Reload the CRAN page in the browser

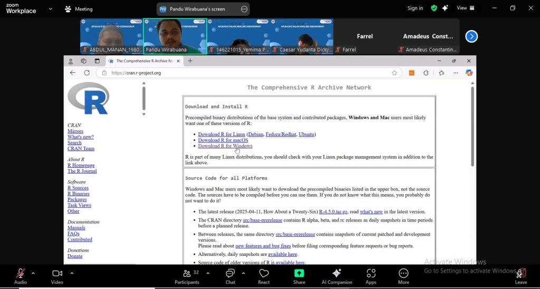[87, 73]
